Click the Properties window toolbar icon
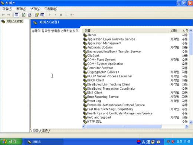The height and width of the screenshot is (145, 193). [x=42, y=15]
